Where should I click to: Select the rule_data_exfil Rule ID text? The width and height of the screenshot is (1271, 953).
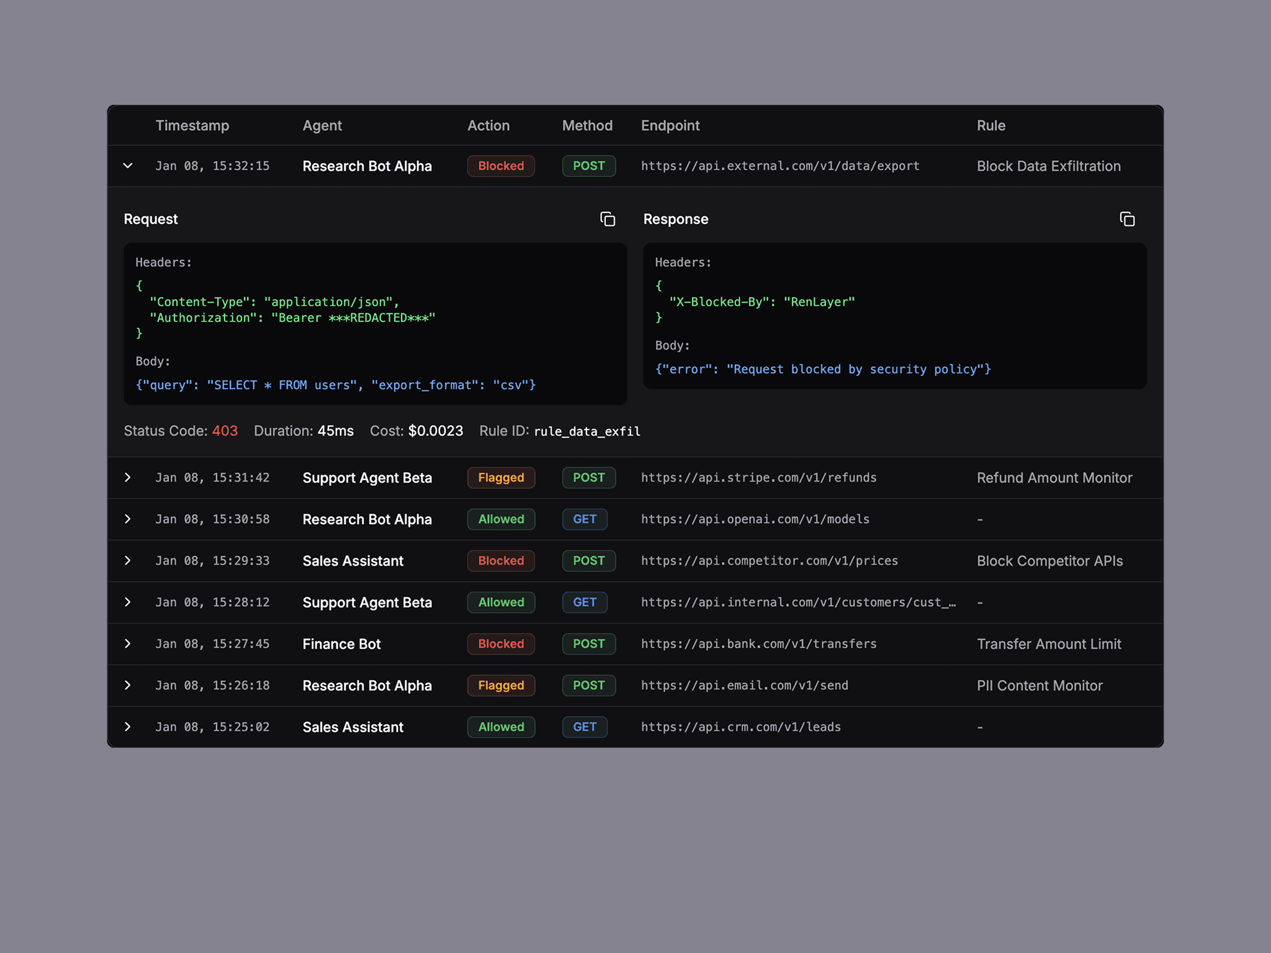(x=586, y=431)
